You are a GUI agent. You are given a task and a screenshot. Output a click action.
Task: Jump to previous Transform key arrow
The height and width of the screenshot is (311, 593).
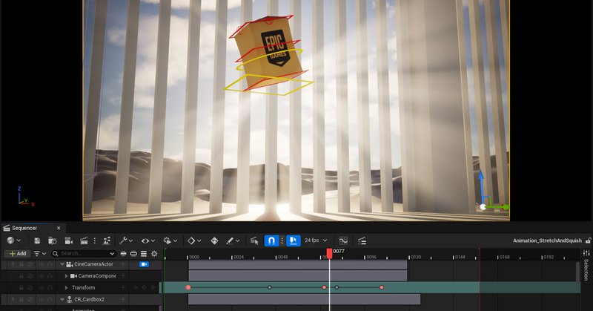click(135, 287)
